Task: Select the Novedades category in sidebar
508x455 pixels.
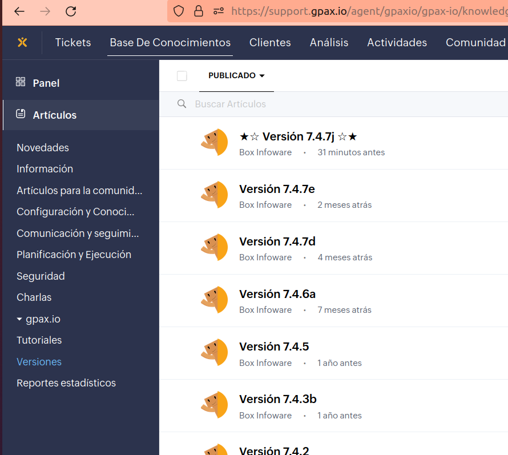Action: pyautogui.click(x=43, y=148)
